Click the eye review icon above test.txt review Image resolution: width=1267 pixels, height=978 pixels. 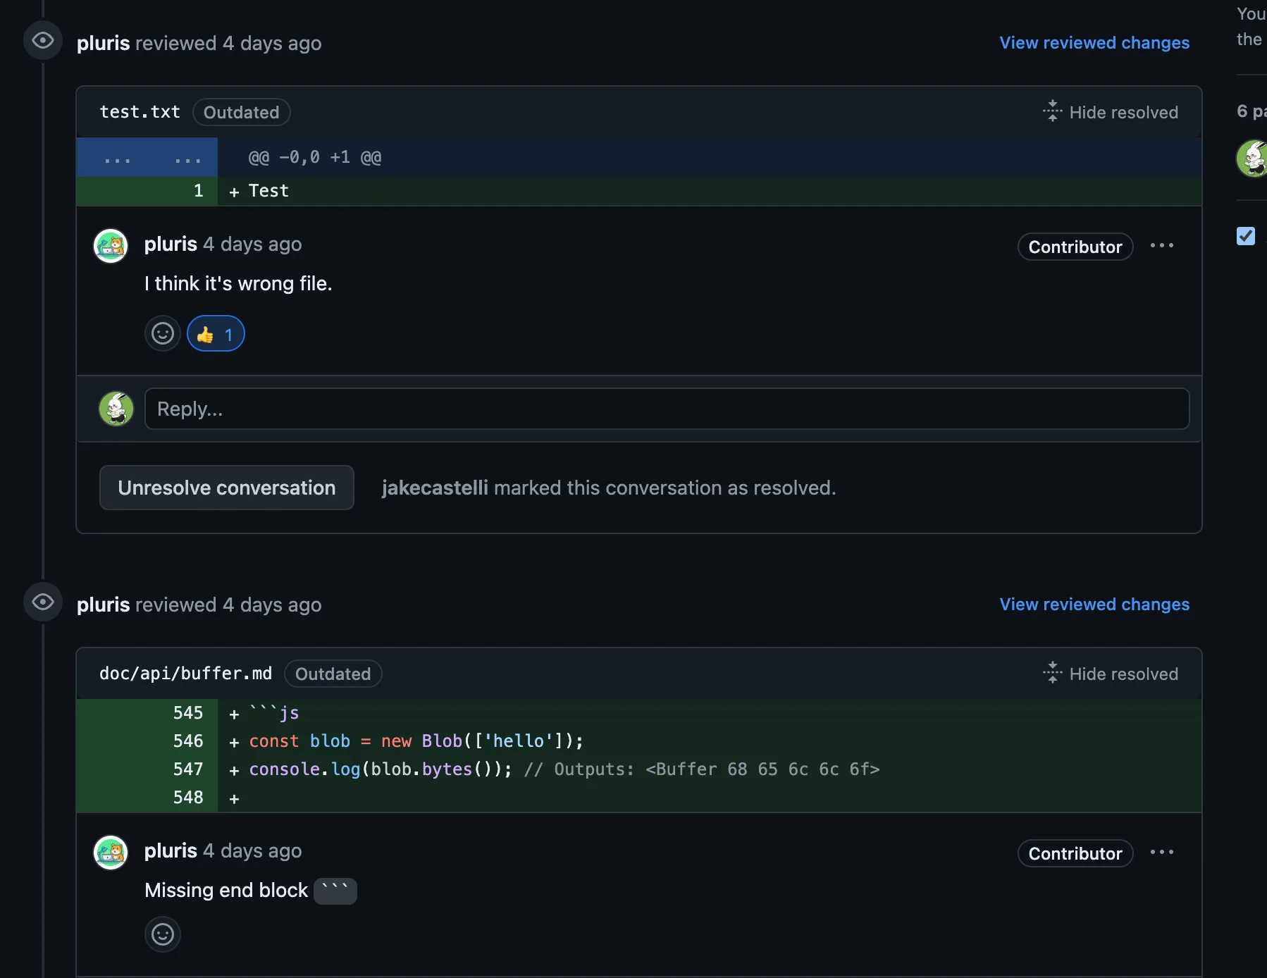point(43,41)
